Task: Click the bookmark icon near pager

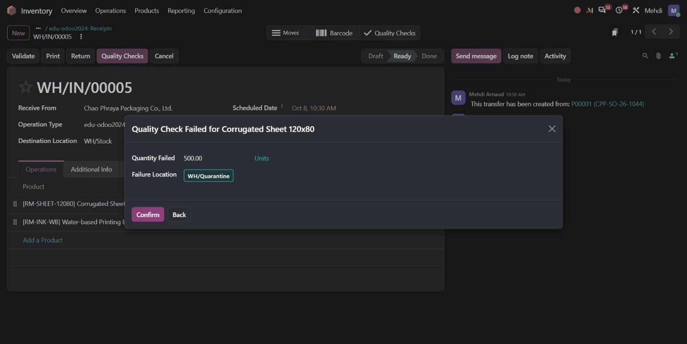Action: [615, 32]
